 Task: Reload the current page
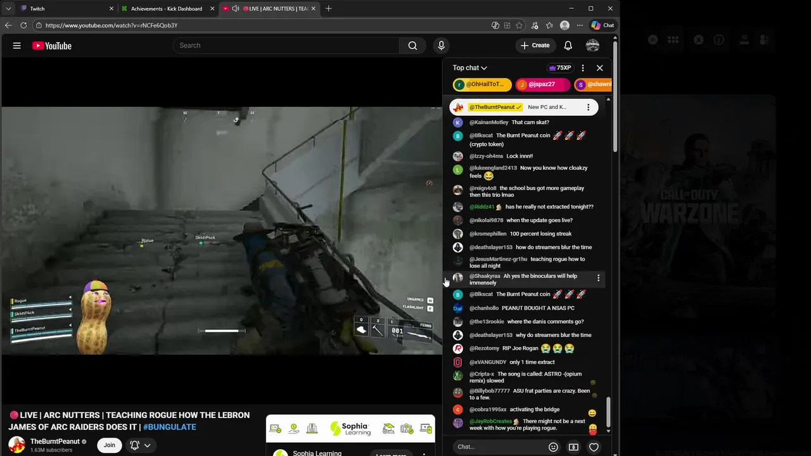point(23,25)
